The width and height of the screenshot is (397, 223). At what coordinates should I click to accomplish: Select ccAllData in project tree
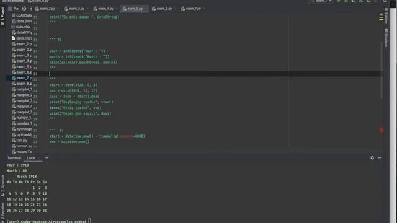[22, 15]
